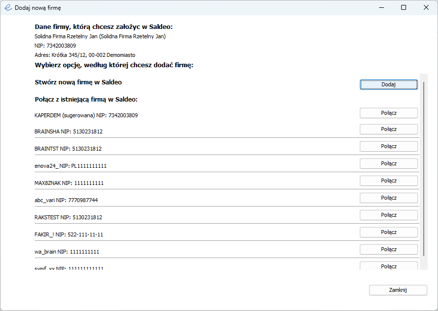Viewport: 438px width, 311px height.
Task: Click Połącz for partially visible symf_xx row
Action: point(388,266)
